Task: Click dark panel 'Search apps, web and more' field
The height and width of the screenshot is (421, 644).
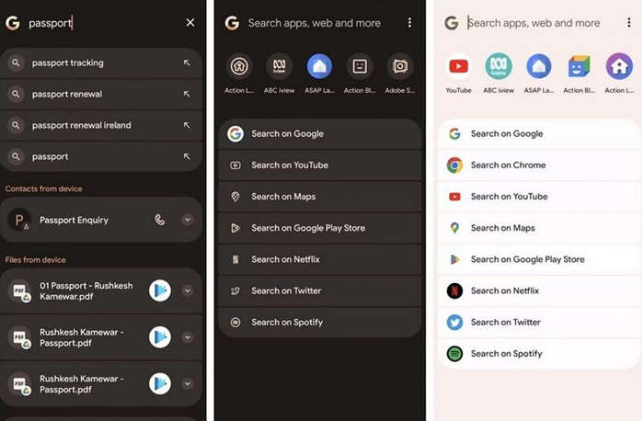Action: click(x=315, y=23)
